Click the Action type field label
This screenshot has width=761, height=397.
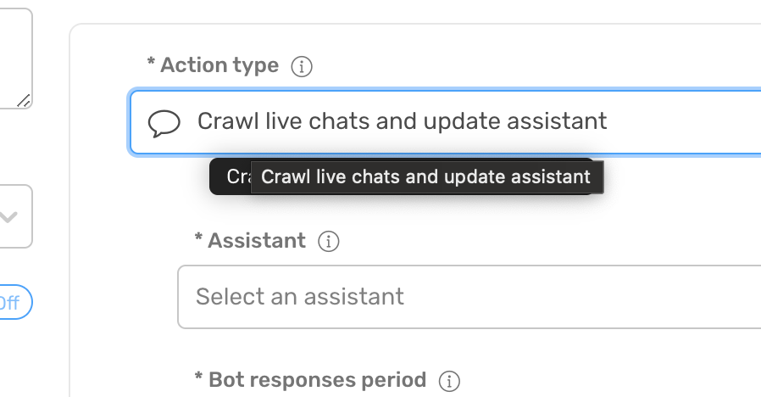pyautogui.click(x=219, y=65)
